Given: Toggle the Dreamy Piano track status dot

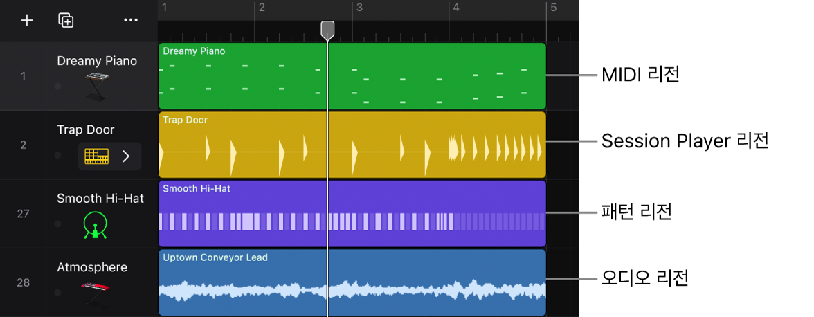Looking at the screenshot, I should pyautogui.click(x=57, y=86).
